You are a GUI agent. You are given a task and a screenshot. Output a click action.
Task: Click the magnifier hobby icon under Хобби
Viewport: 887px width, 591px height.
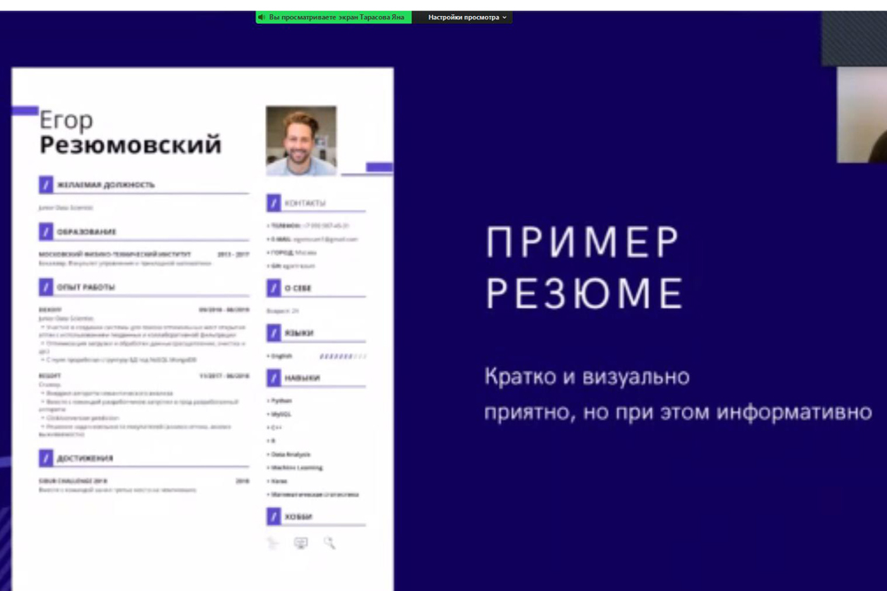pyautogui.click(x=329, y=543)
